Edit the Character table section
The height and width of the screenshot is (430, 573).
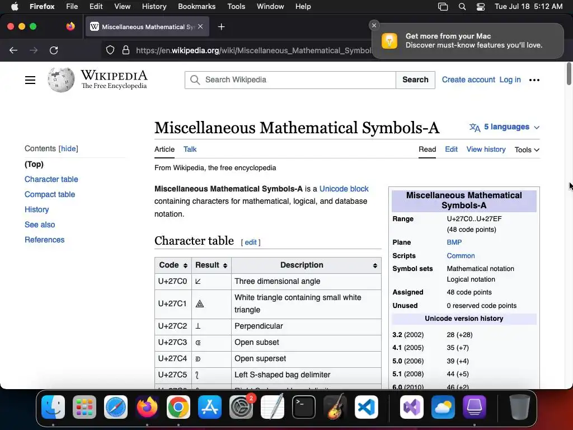point(251,242)
